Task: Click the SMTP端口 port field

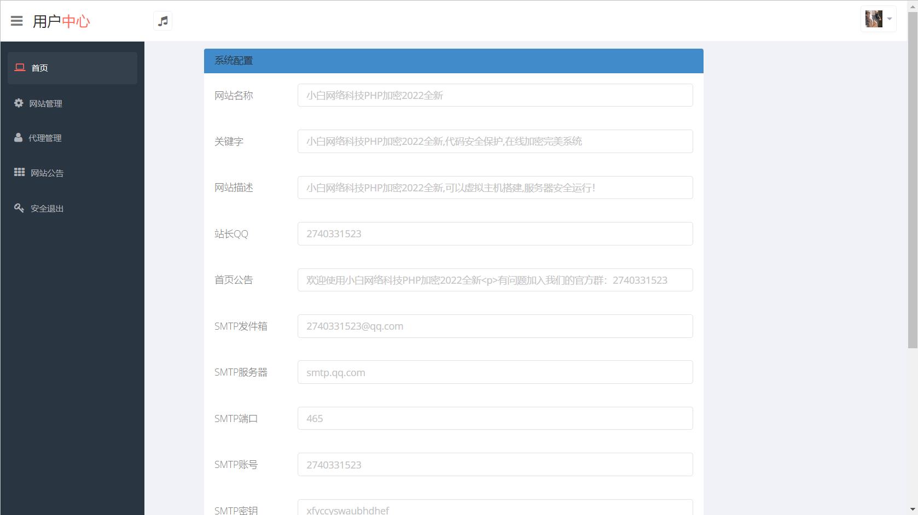Action: (x=494, y=418)
